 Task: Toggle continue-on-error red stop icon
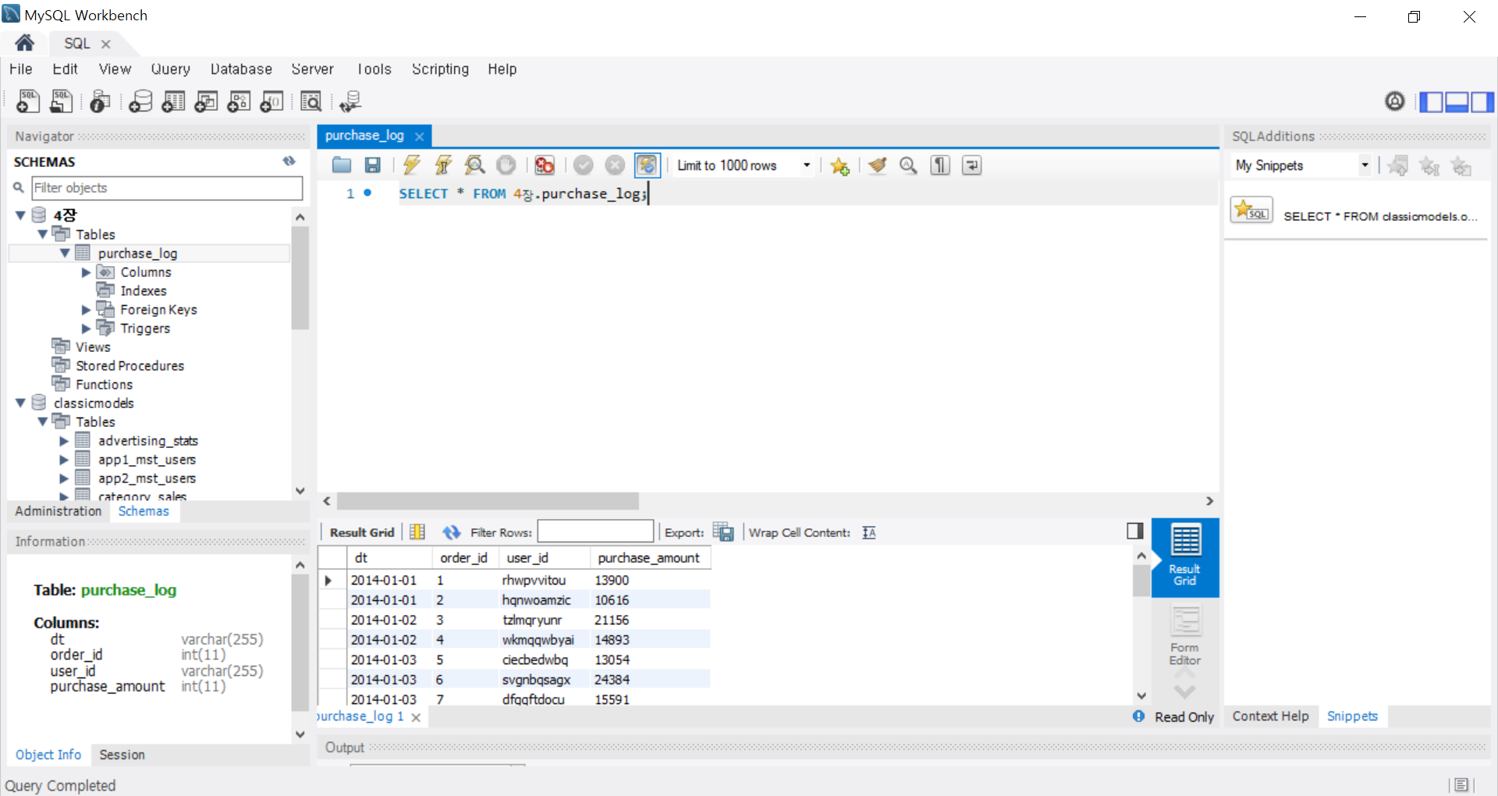(545, 165)
